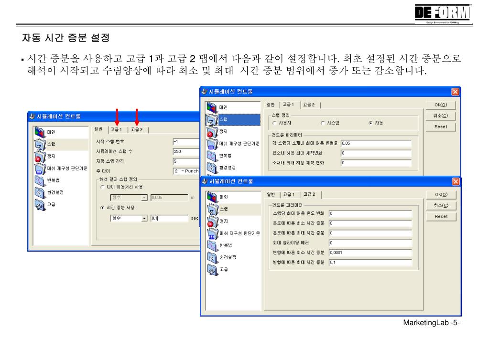Click 온도에 따른 최소 시간 증분 field

(x=370, y=223)
